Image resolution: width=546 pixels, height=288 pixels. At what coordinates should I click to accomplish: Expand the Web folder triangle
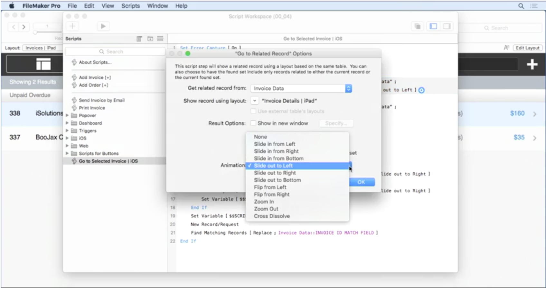click(x=67, y=146)
